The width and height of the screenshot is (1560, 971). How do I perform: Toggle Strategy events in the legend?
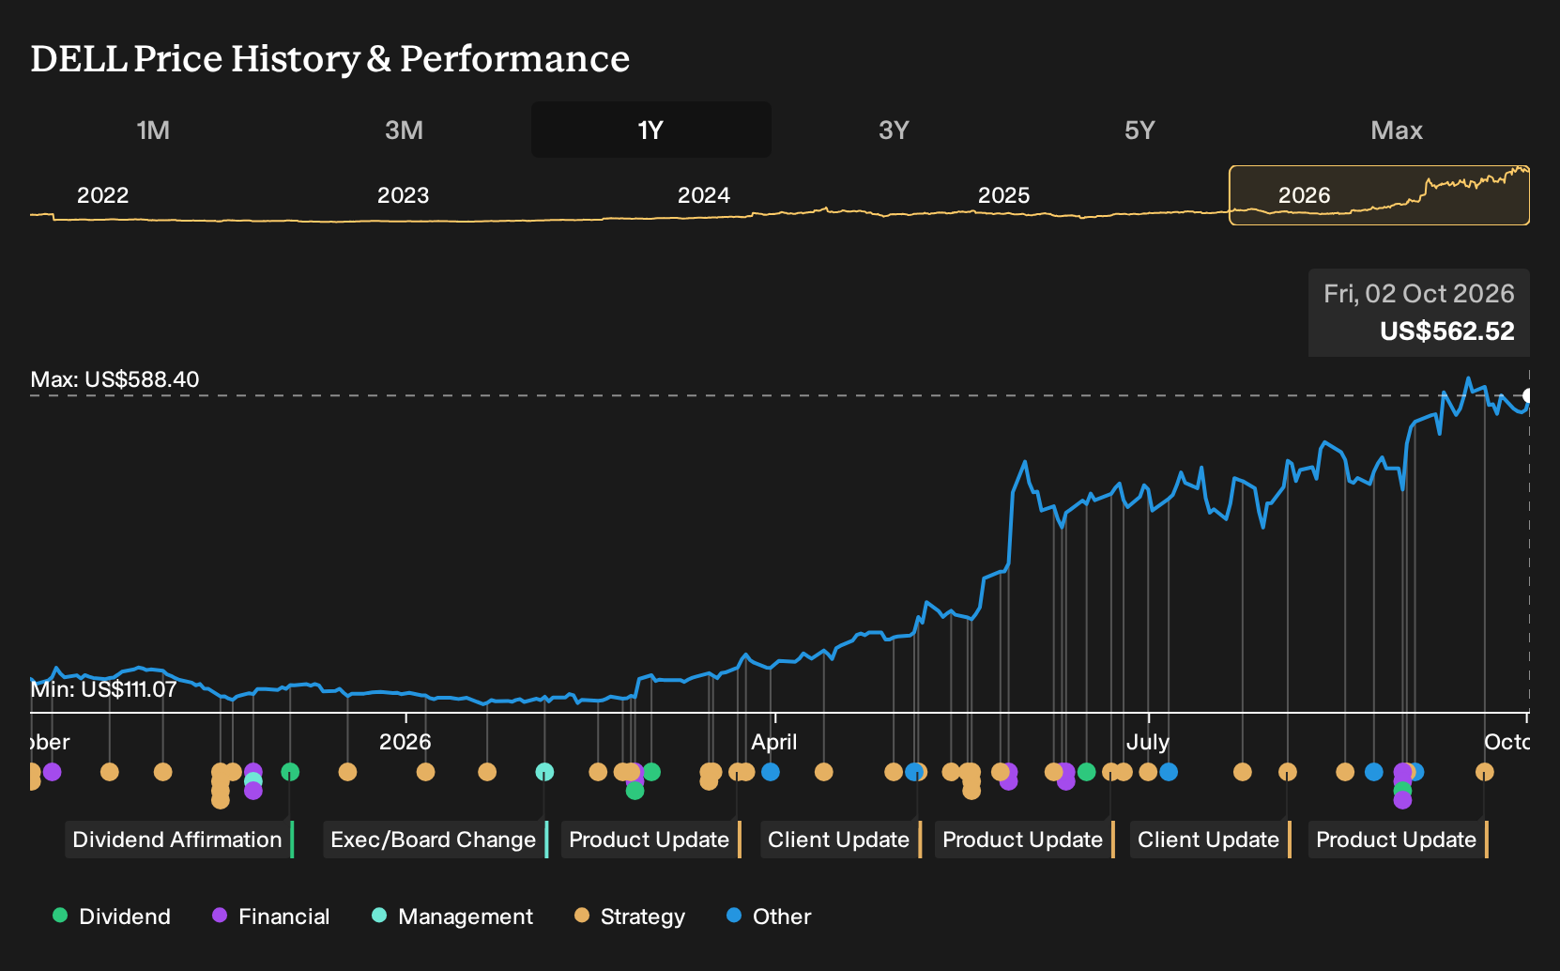(630, 916)
